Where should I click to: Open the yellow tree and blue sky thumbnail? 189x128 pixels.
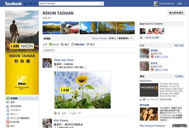click(x=126, y=28)
